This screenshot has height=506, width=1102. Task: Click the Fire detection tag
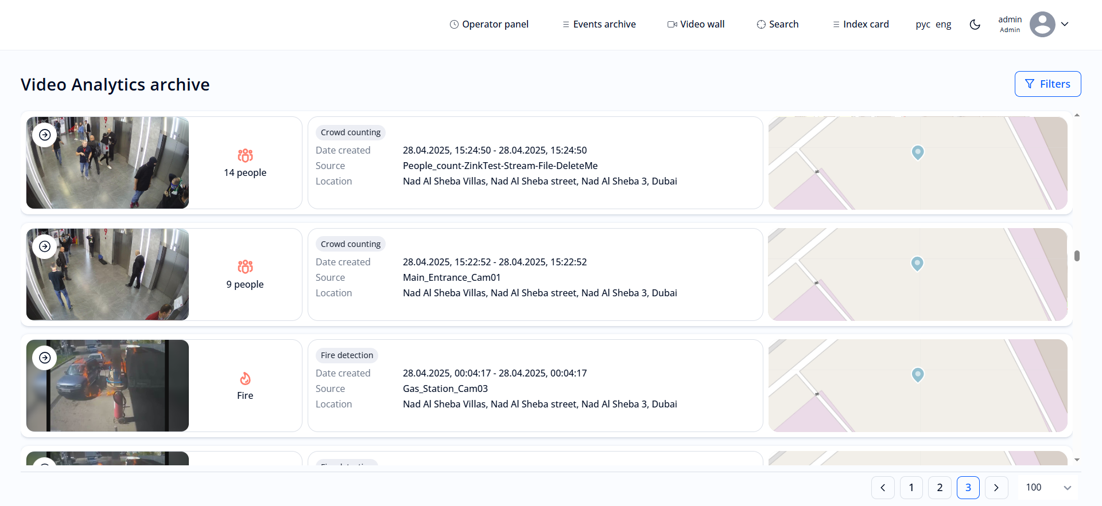(x=347, y=355)
